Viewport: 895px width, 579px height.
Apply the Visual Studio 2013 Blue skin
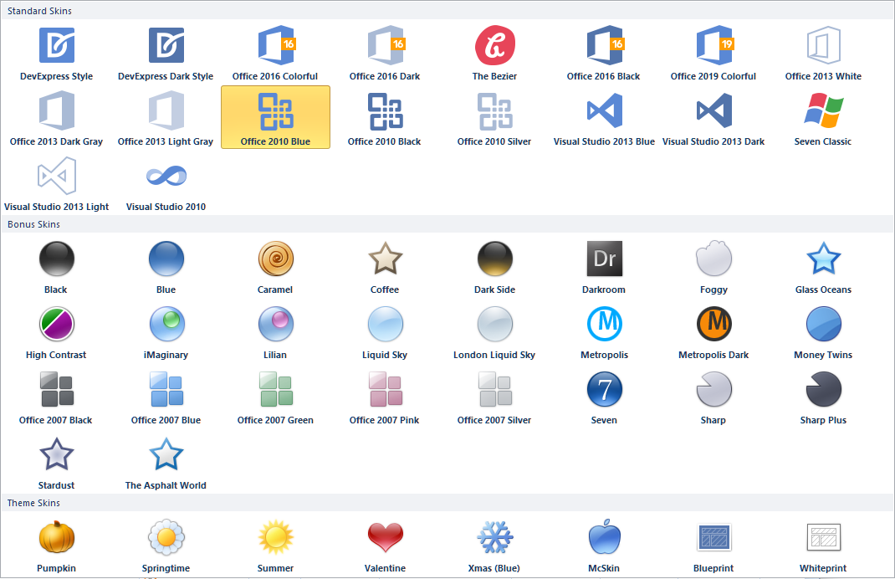coord(604,110)
